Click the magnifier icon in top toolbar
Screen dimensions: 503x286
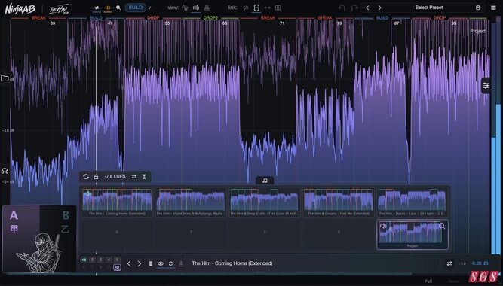coord(118,8)
